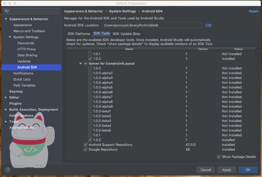Open Data Sharing settings
The image size is (262, 177).
27,55
